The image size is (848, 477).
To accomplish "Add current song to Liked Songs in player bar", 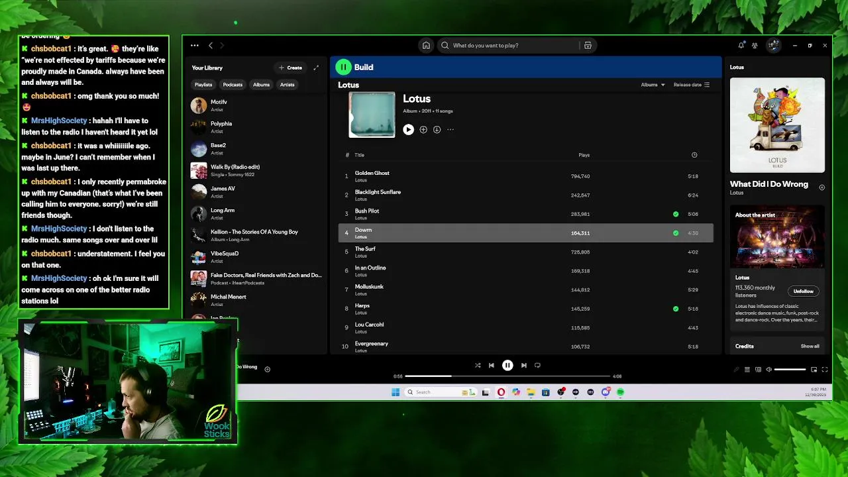I will pos(267,370).
